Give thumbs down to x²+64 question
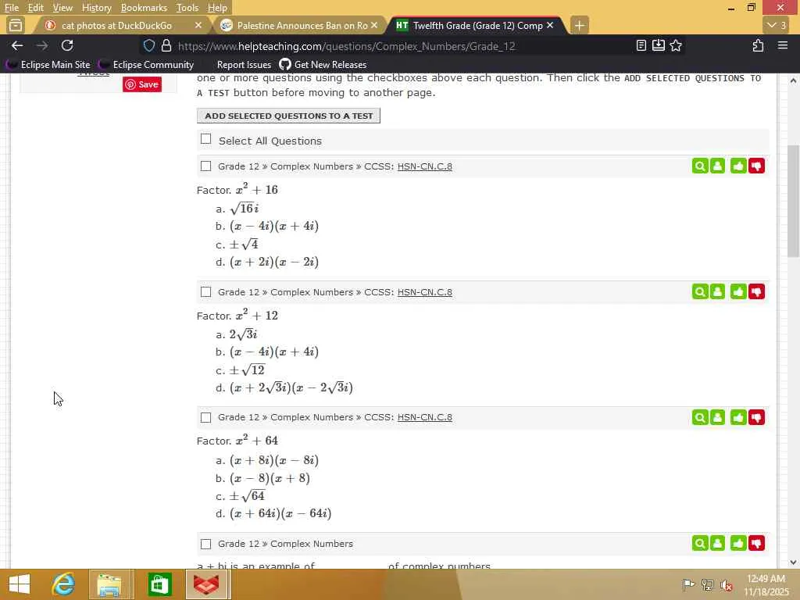Screen dimensions: 800x600 pos(756,417)
